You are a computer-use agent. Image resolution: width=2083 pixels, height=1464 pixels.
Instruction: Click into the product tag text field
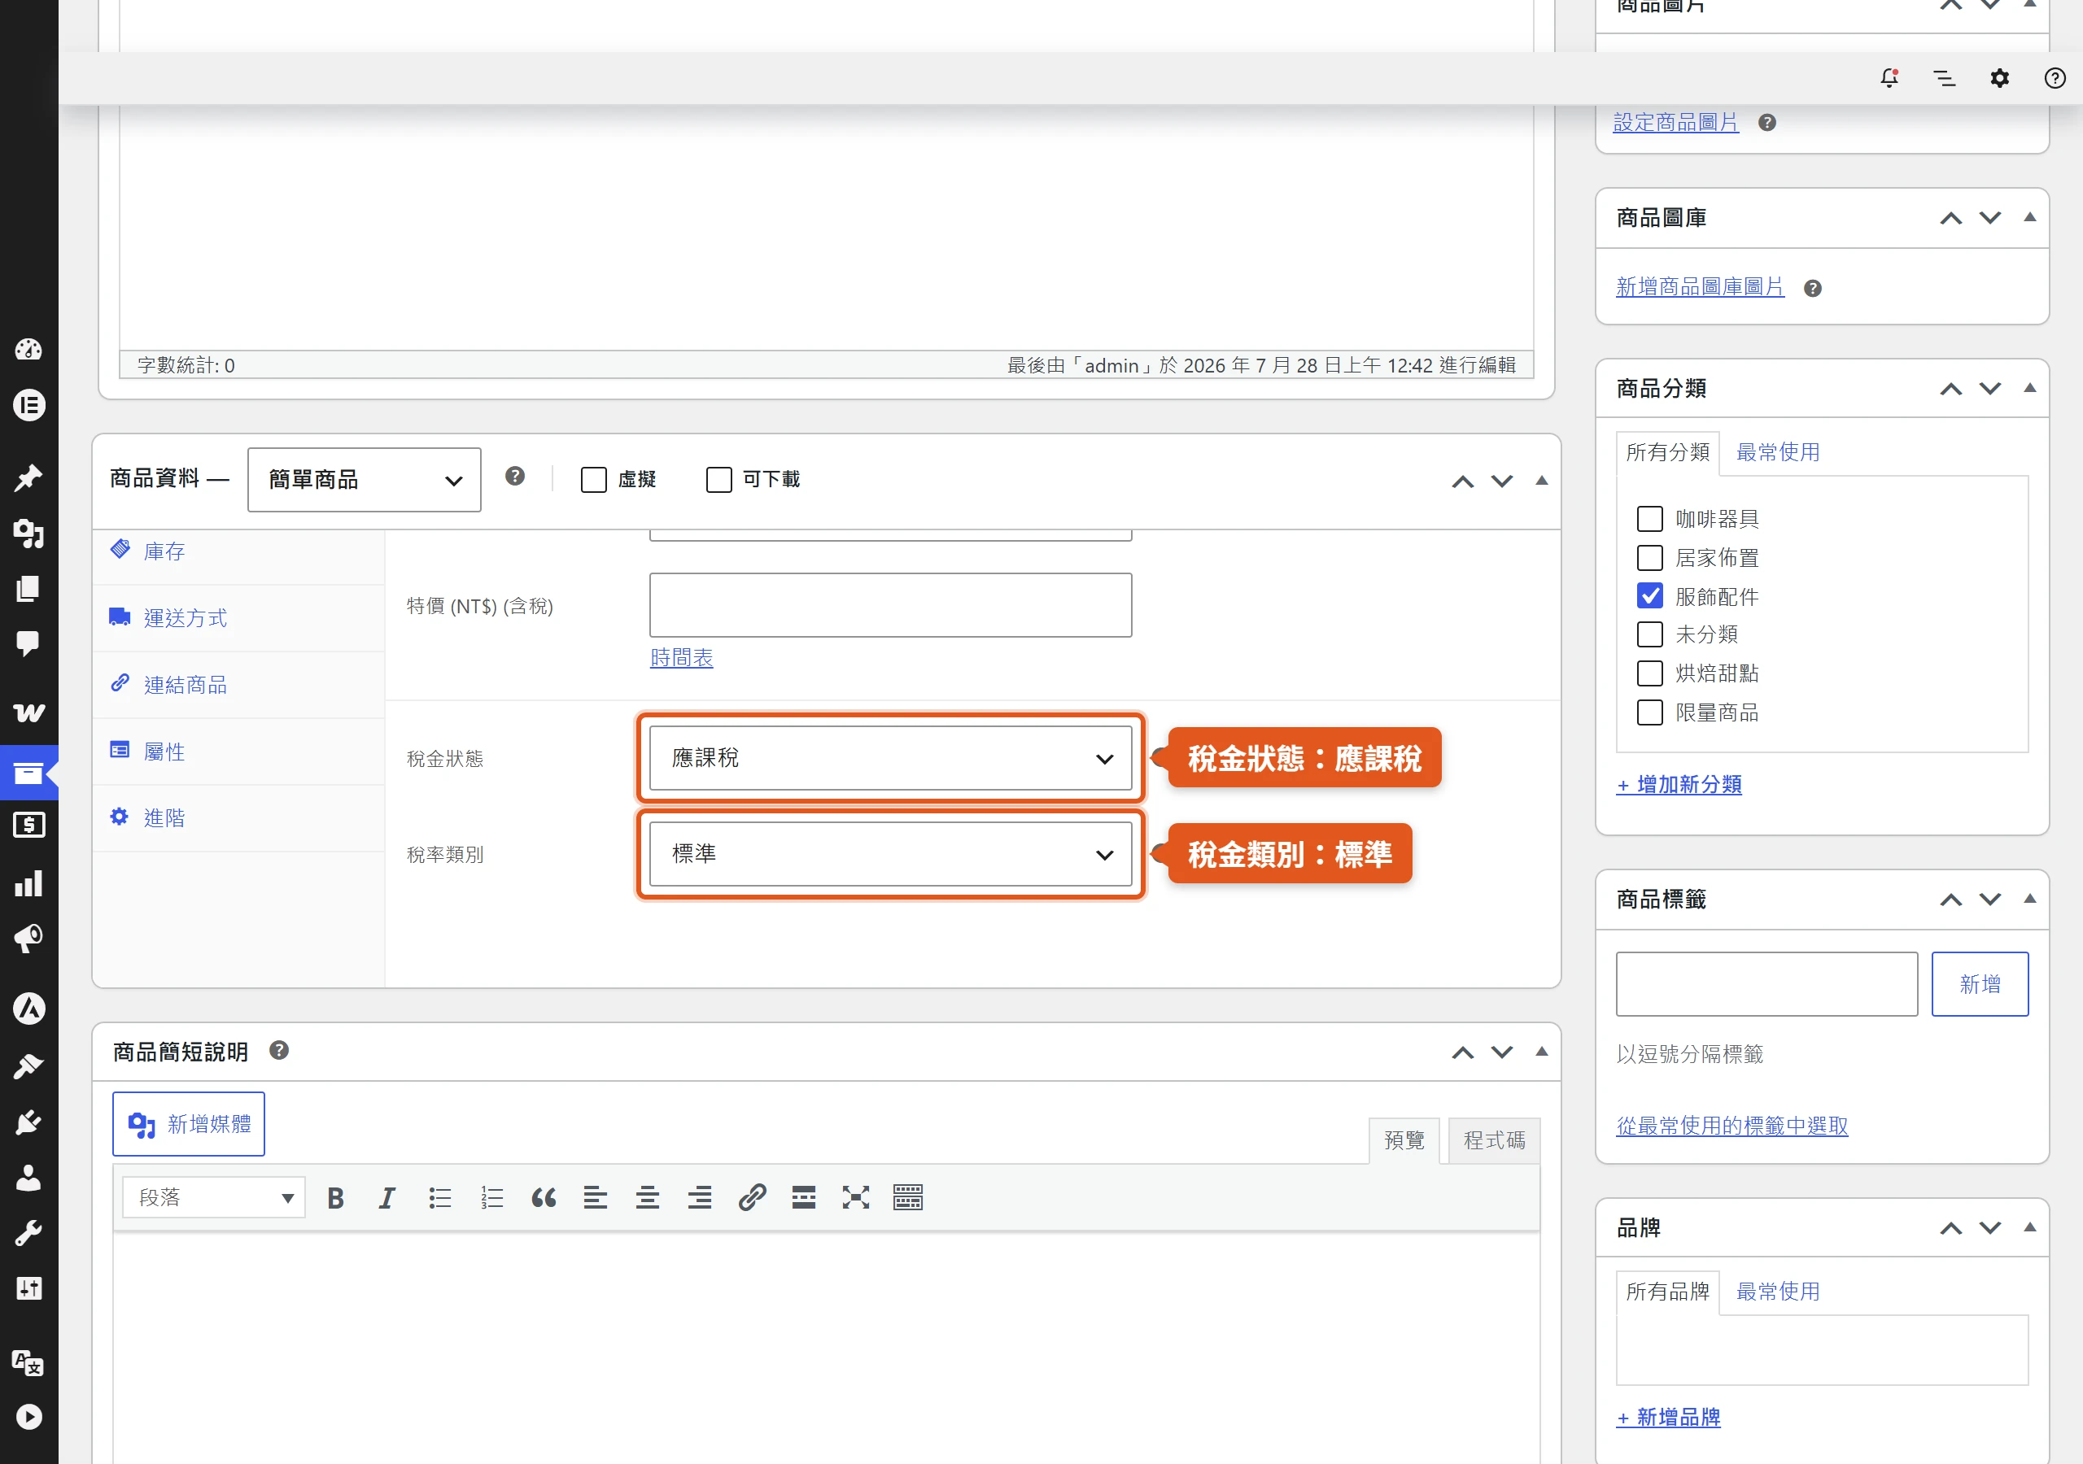[1766, 984]
